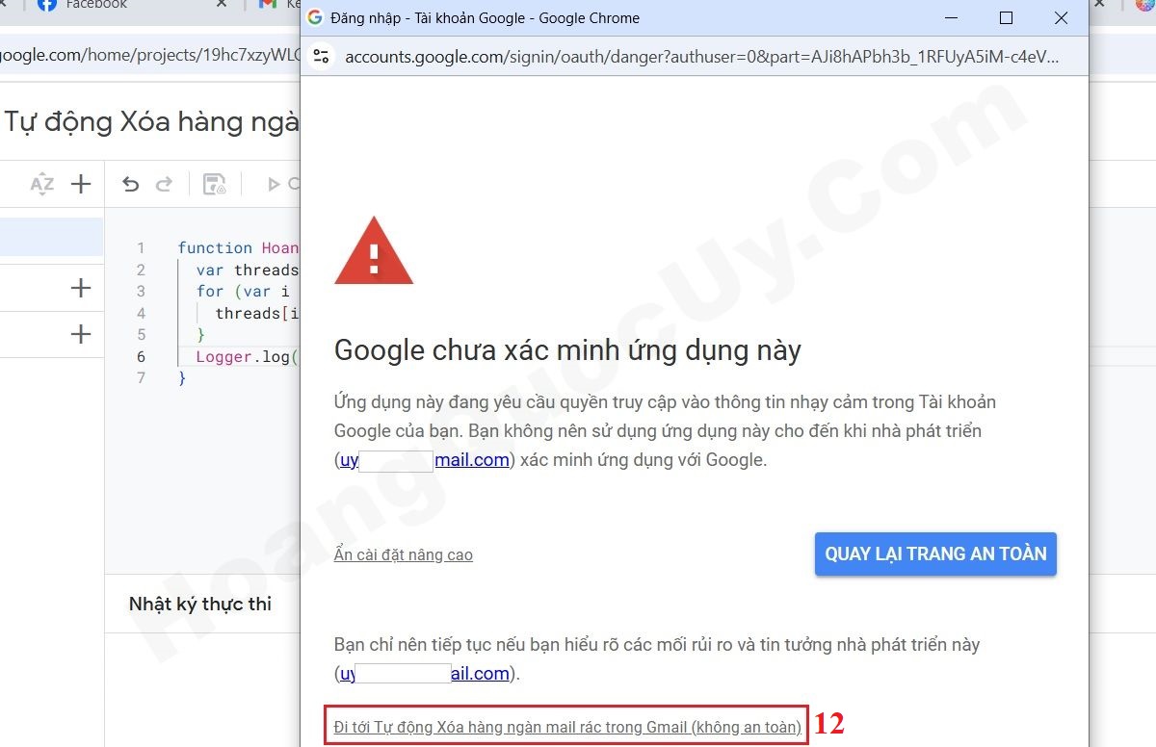
Task: Close the Facebook browser tab
Action: pyautogui.click(x=222, y=5)
